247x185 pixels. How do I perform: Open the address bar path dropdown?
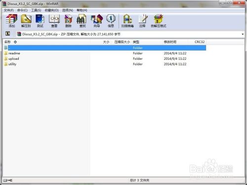pyautogui.click(x=243, y=34)
